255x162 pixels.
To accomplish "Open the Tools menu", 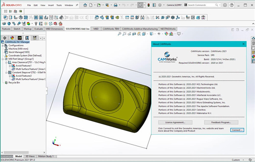I will (x=59, y=5).
